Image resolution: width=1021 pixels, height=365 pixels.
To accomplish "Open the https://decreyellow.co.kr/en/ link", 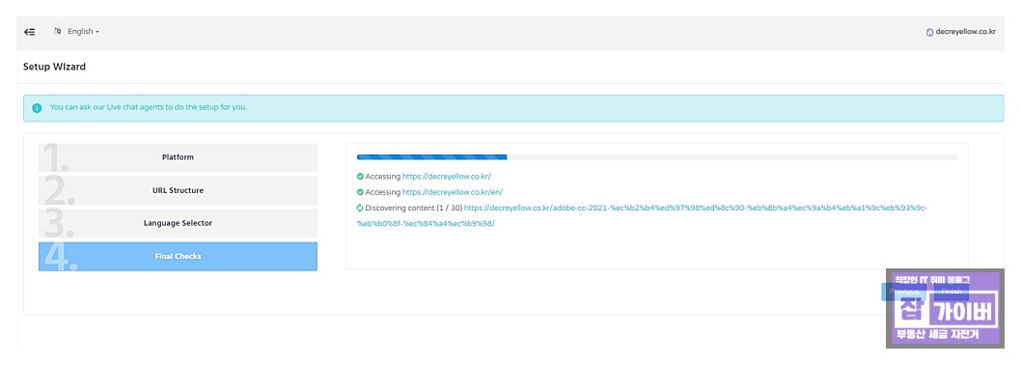I will click(x=453, y=192).
